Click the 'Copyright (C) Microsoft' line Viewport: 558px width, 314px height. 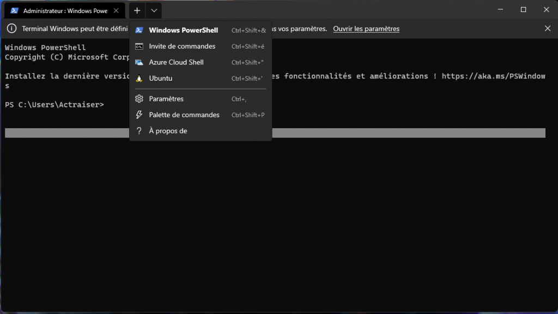coord(67,57)
